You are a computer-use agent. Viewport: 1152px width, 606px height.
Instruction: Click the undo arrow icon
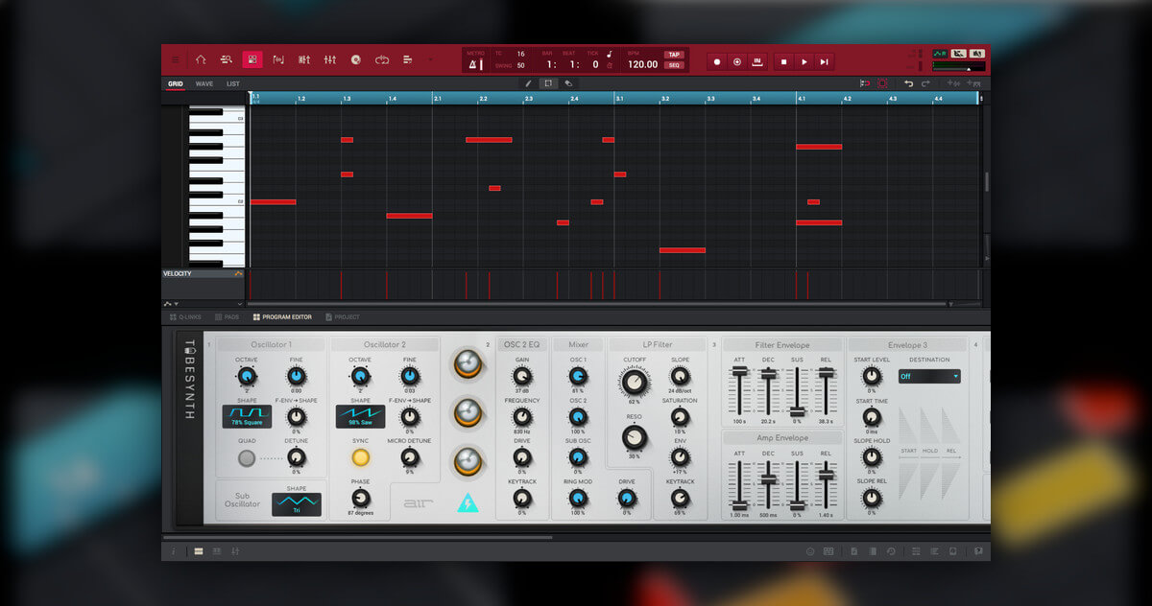tap(909, 83)
